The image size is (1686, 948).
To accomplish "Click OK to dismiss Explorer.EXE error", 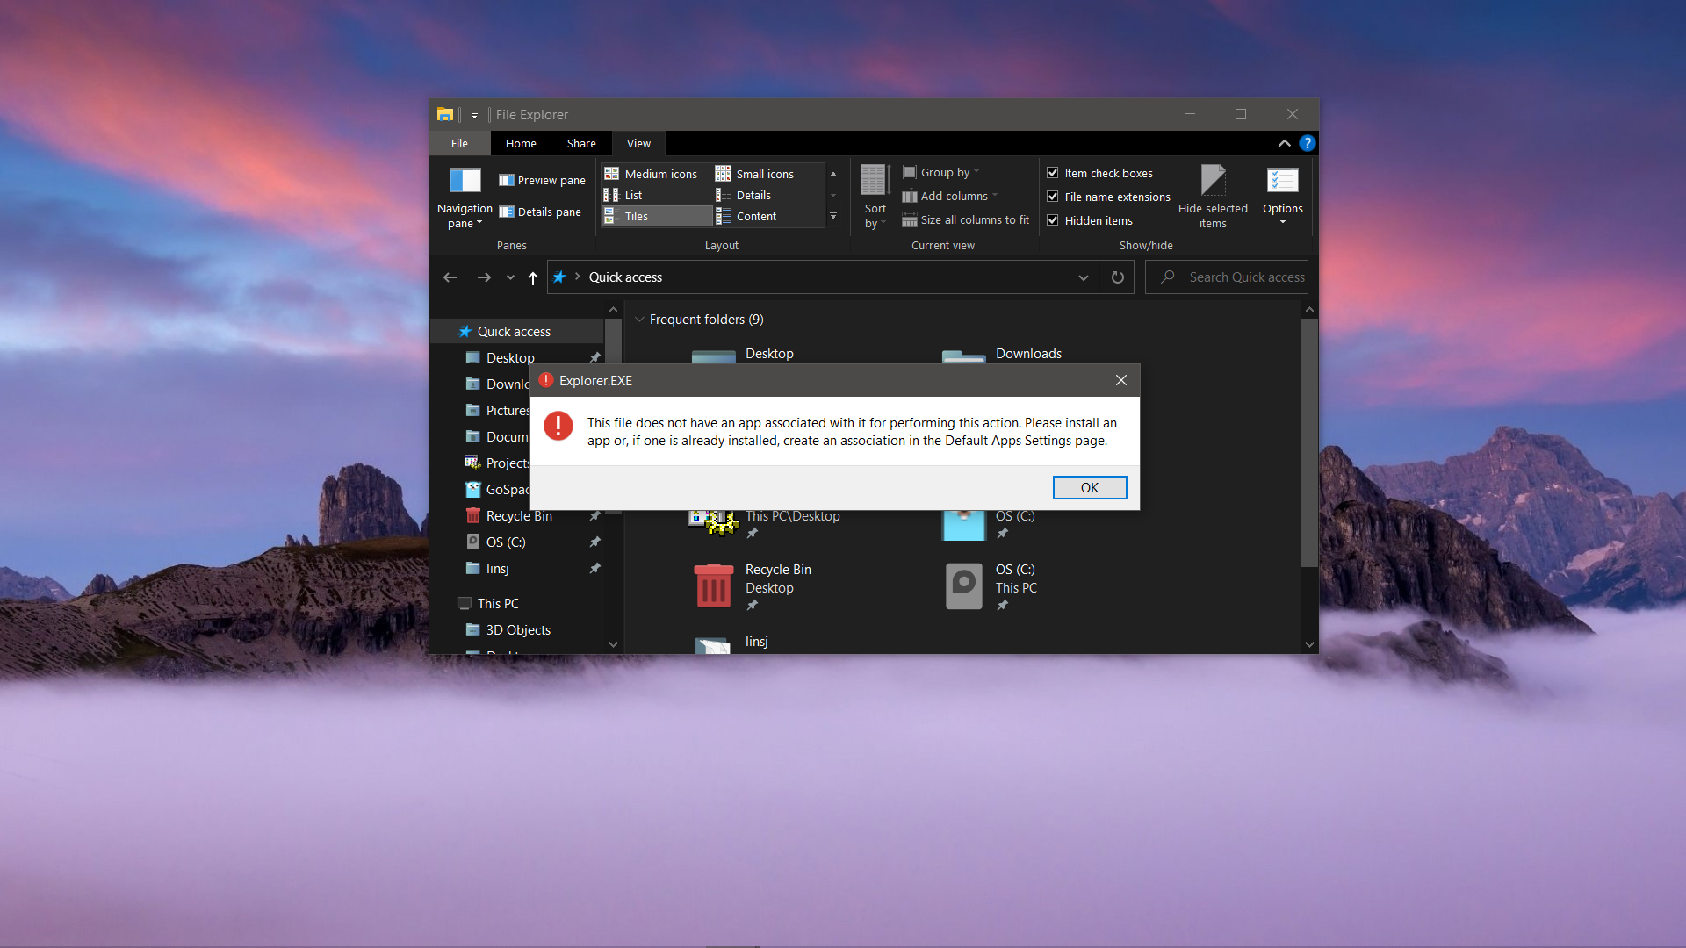I will pyautogui.click(x=1089, y=486).
